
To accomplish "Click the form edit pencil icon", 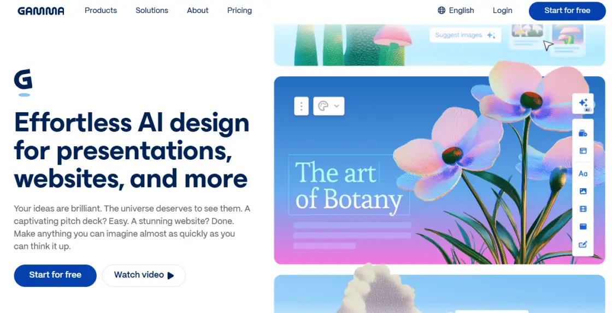I will pyautogui.click(x=582, y=244).
